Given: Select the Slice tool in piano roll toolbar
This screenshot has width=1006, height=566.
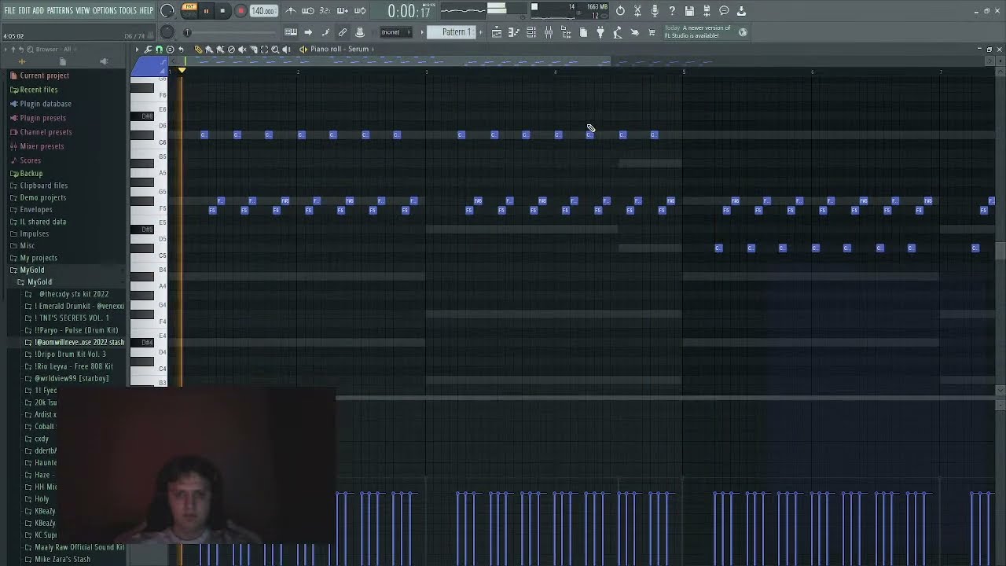Looking at the screenshot, I should pos(253,49).
